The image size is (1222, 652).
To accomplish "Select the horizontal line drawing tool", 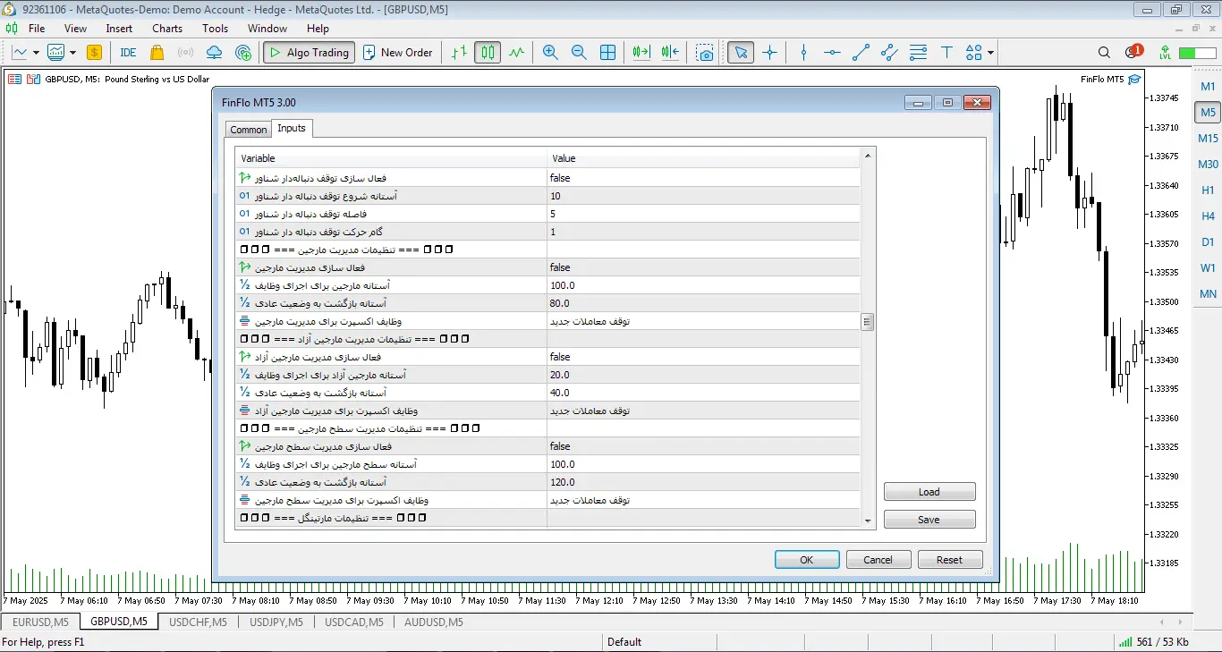I will coord(832,53).
